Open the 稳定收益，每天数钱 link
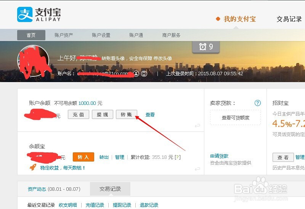This screenshot has width=305, height=209. (63, 168)
